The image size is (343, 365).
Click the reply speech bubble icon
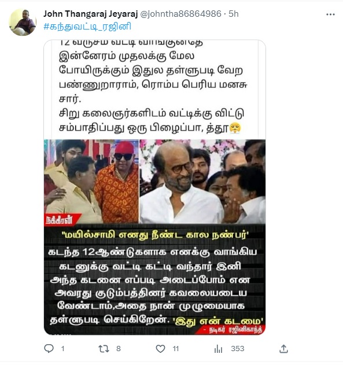[49, 348]
